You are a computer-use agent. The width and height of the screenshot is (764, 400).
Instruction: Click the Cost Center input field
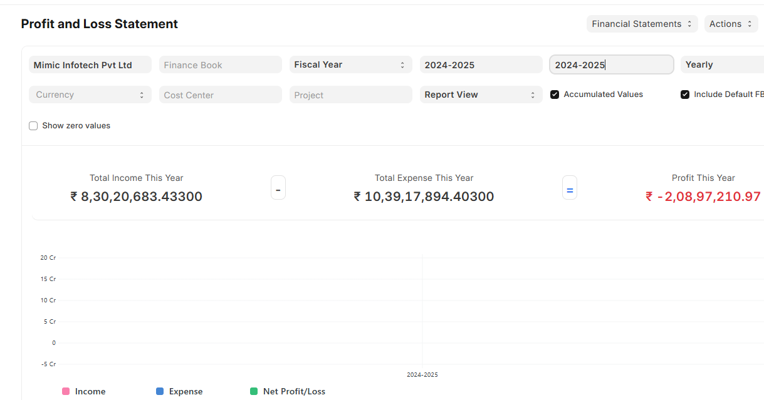(220, 95)
